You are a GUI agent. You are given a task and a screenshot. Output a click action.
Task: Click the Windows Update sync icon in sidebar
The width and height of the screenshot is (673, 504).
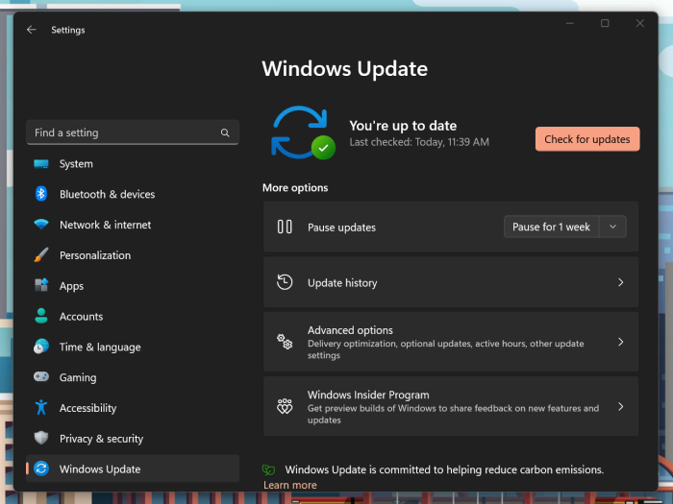pyautogui.click(x=41, y=468)
